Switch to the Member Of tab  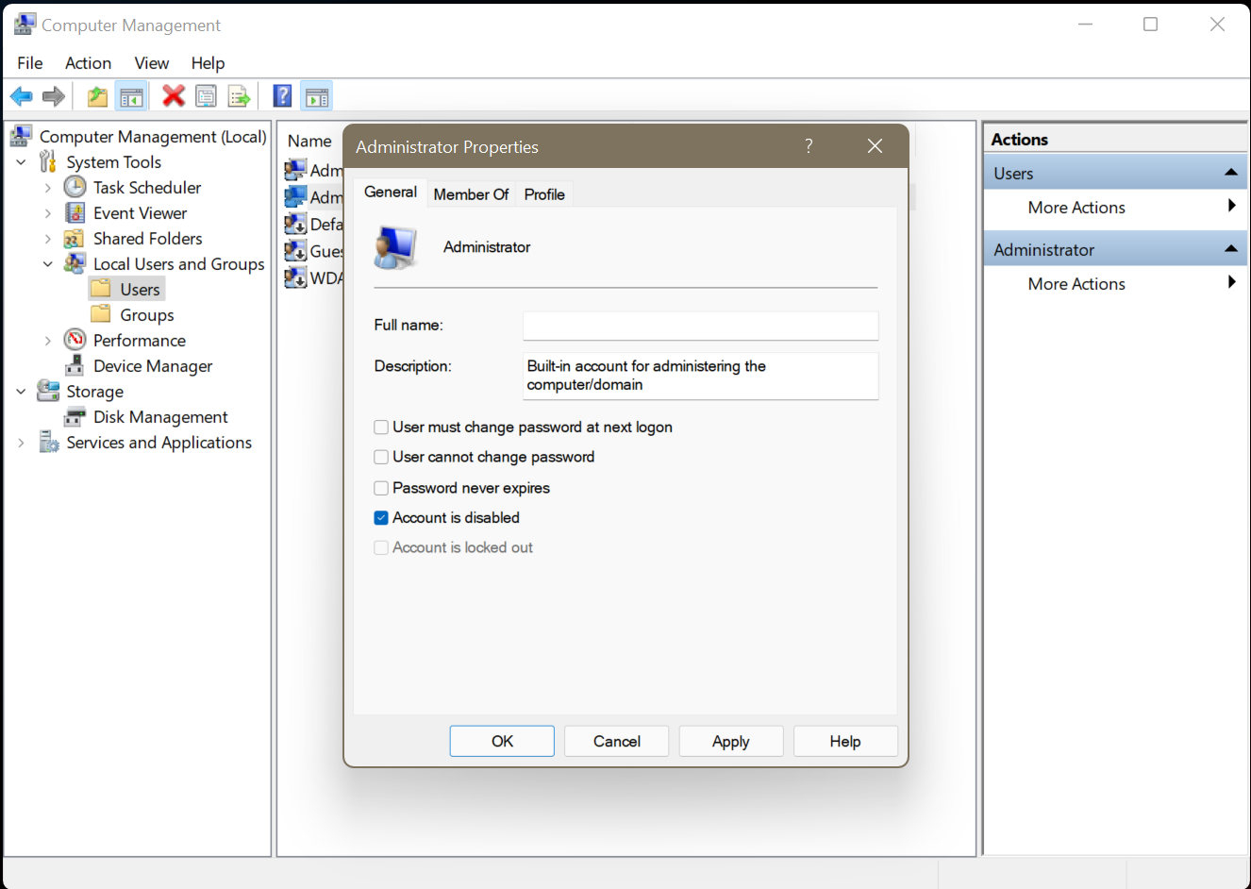[x=471, y=194]
